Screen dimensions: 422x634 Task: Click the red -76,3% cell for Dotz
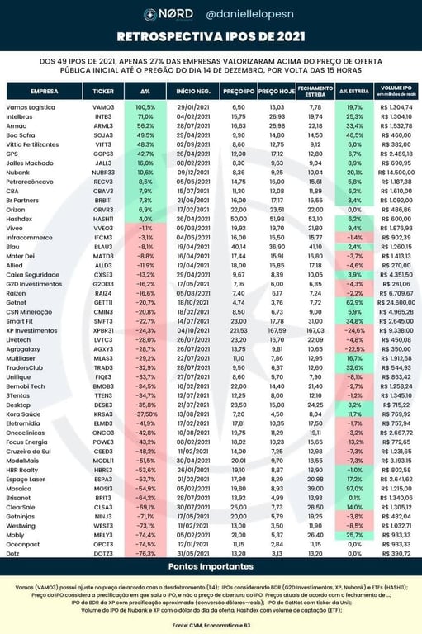click(145, 554)
